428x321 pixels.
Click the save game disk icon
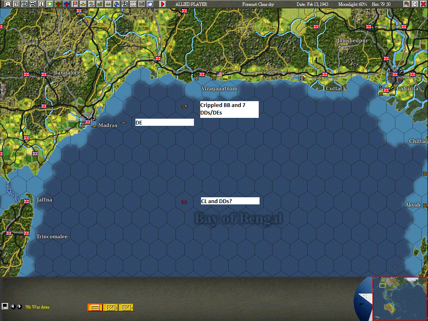(x=8, y=4)
